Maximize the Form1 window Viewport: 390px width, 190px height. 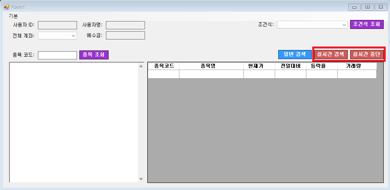(367, 7)
